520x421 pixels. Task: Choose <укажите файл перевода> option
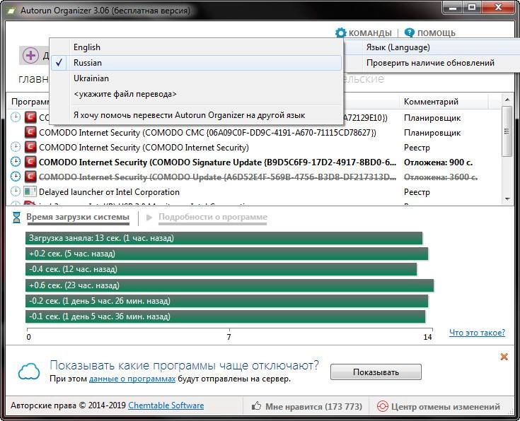[x=197, y=94]
